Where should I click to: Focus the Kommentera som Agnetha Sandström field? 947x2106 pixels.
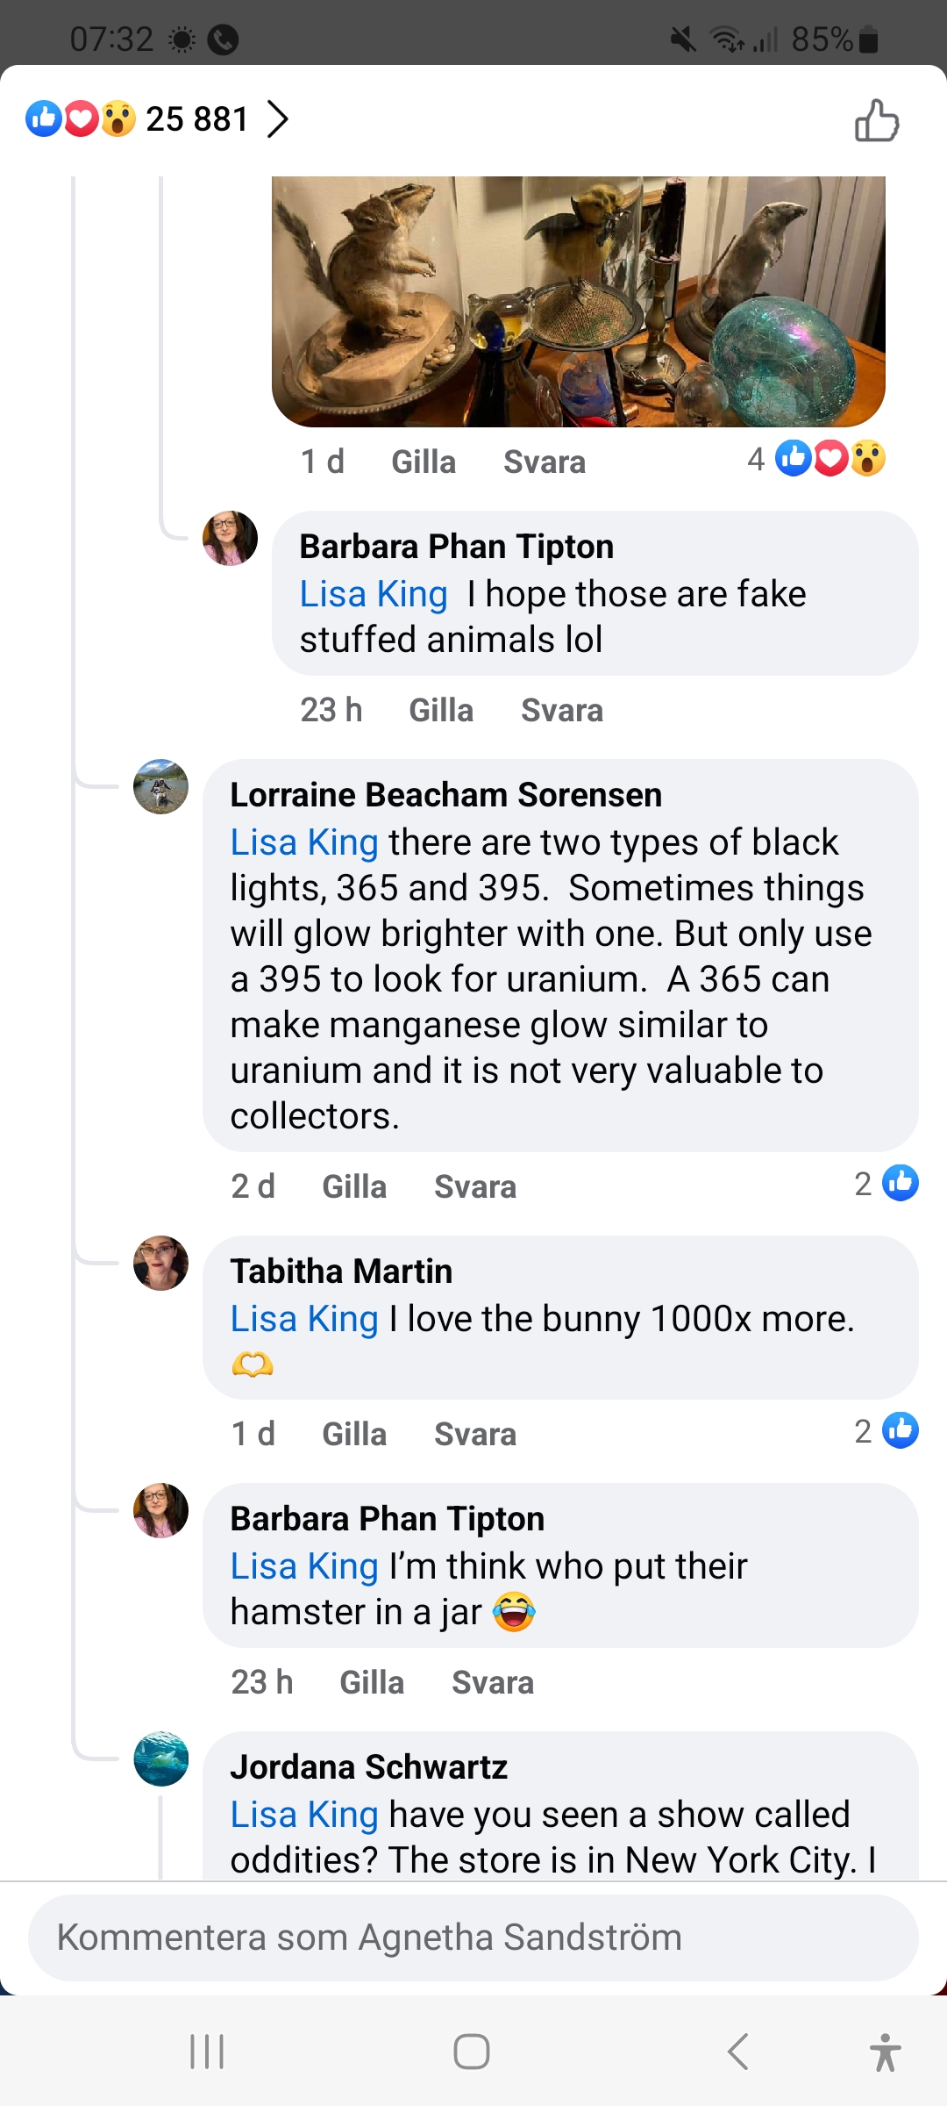coord(473,1938)
